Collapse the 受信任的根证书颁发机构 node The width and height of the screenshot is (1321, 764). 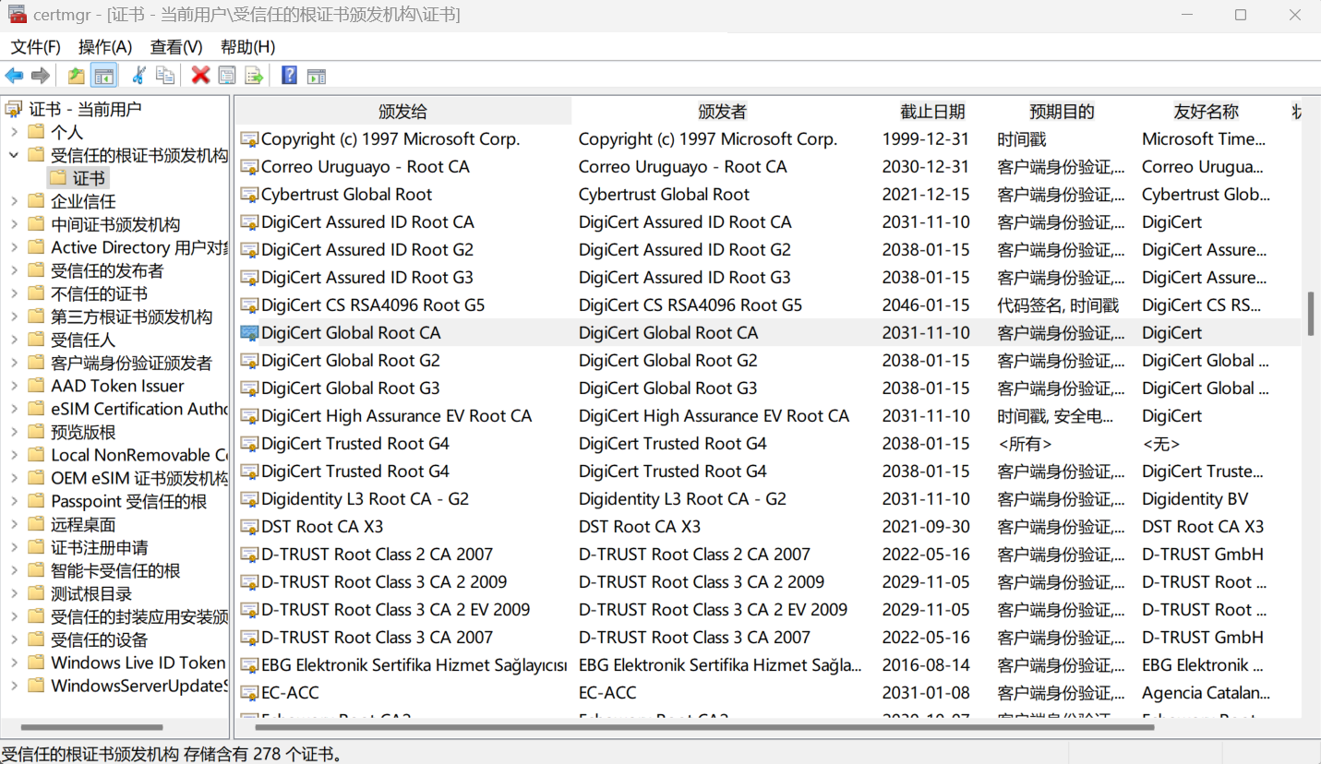click(14, 155)
